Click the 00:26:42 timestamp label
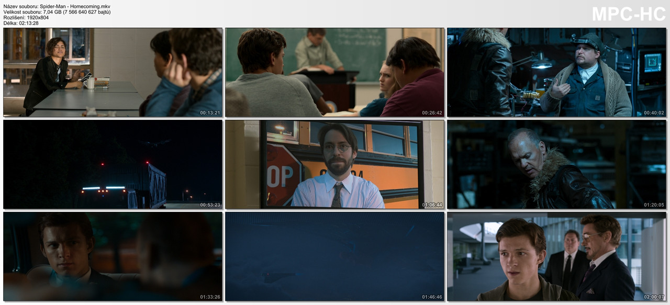Image resolution: width=670 pixels, height=305 pixels. [x=432, y=113]
